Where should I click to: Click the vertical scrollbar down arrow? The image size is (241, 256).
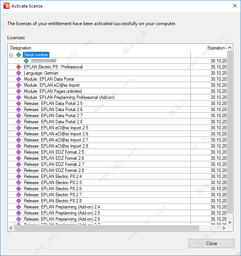(230, 223)
